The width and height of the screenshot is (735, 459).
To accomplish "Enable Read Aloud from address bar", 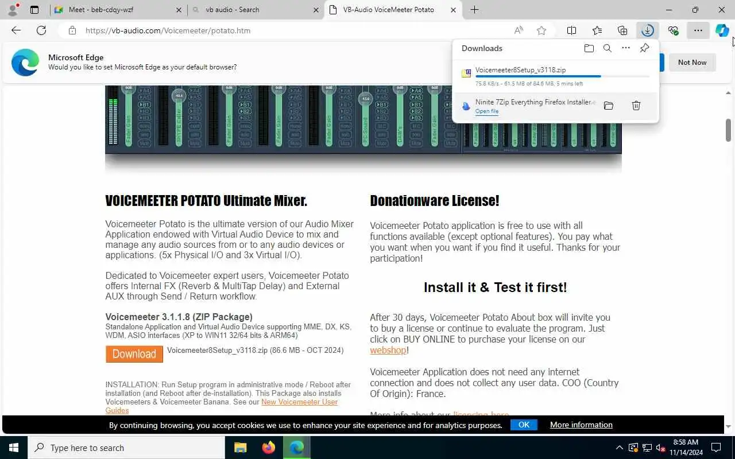I will 519,30.
